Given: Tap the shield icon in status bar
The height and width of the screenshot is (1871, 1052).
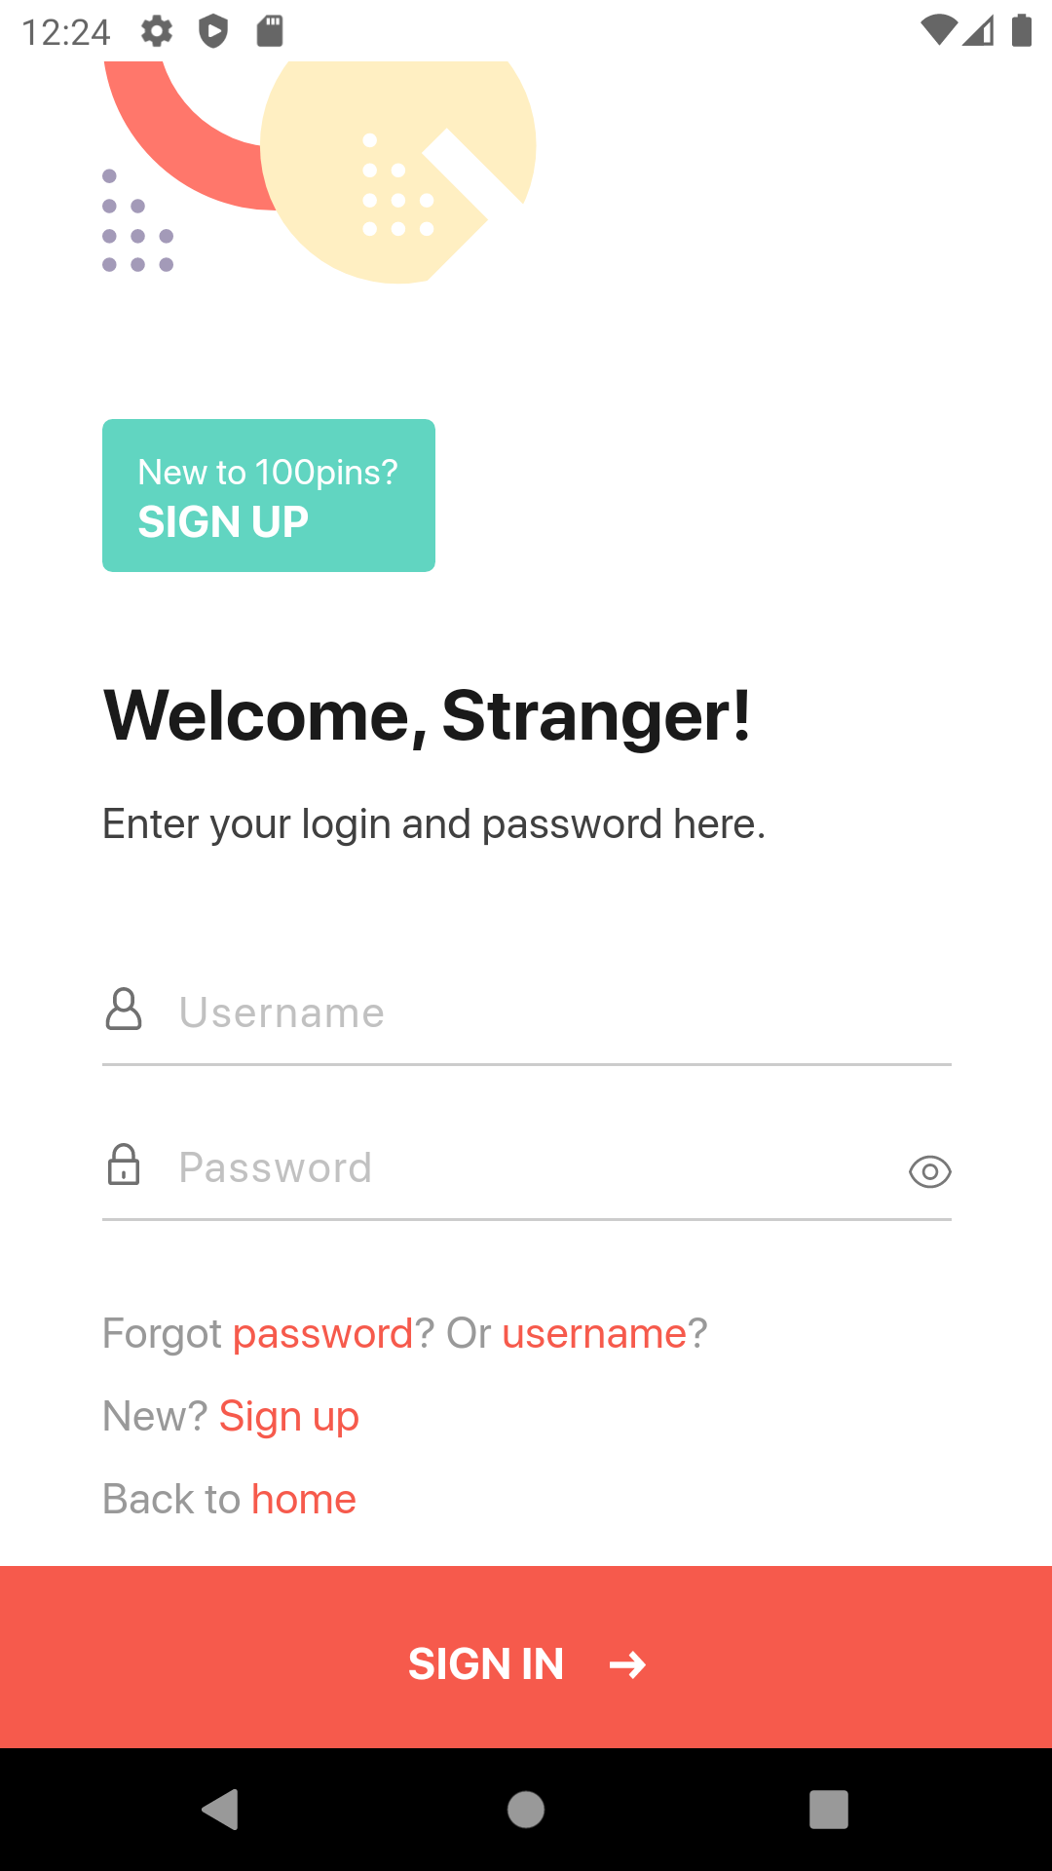Looking at the screenshot, I should point(212,32).
